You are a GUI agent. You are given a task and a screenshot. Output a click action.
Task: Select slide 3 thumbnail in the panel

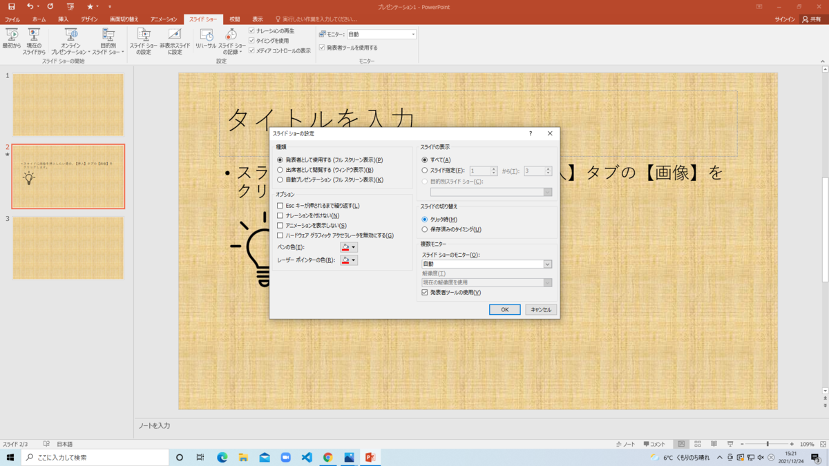click(x=68, y=249)
